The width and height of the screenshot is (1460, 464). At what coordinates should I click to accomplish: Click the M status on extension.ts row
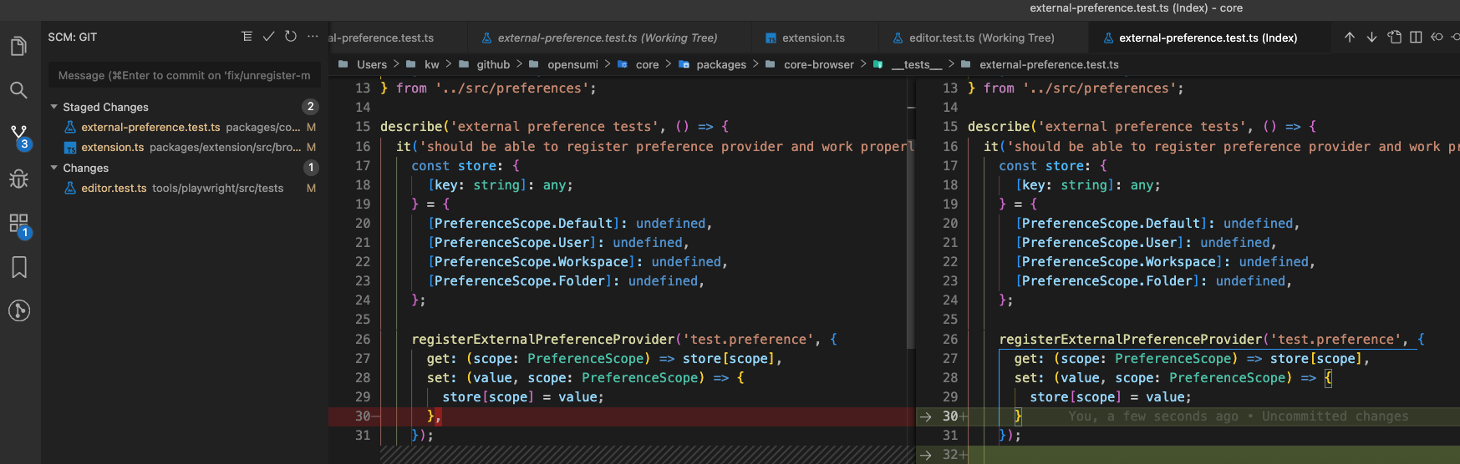pos(311,147)
